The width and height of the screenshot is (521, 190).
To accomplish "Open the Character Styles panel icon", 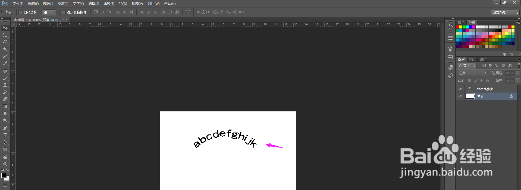I will (x=450, y=75).
